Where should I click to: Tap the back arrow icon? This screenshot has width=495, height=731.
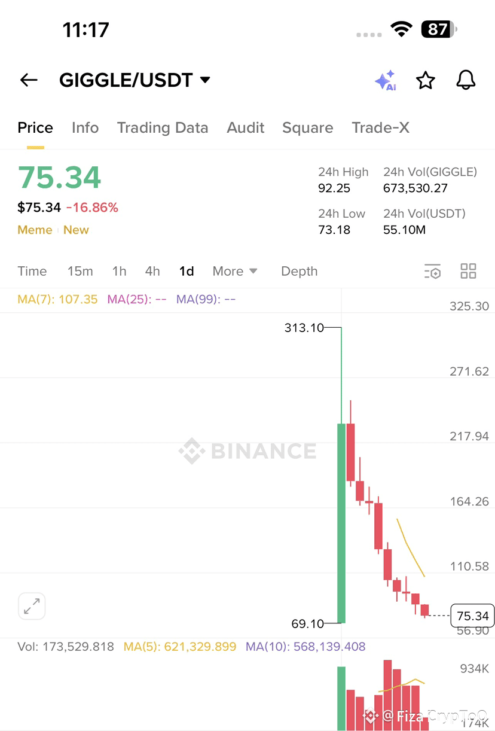tap(29, 80)
